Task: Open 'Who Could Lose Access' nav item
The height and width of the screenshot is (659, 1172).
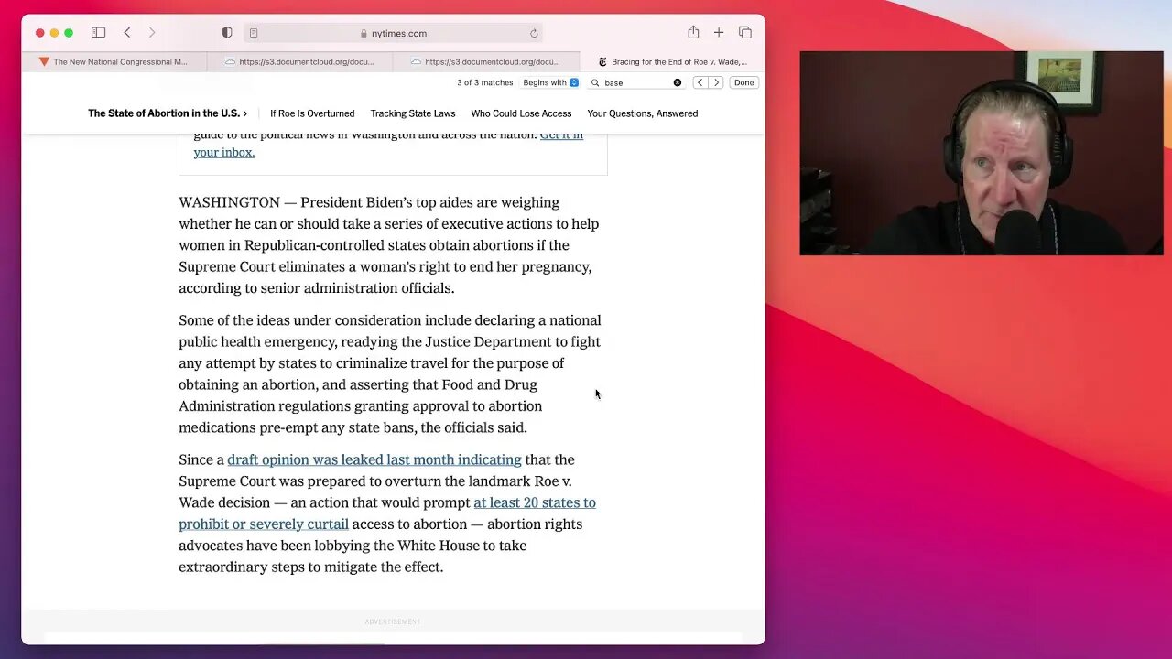Action: (521, 113)
